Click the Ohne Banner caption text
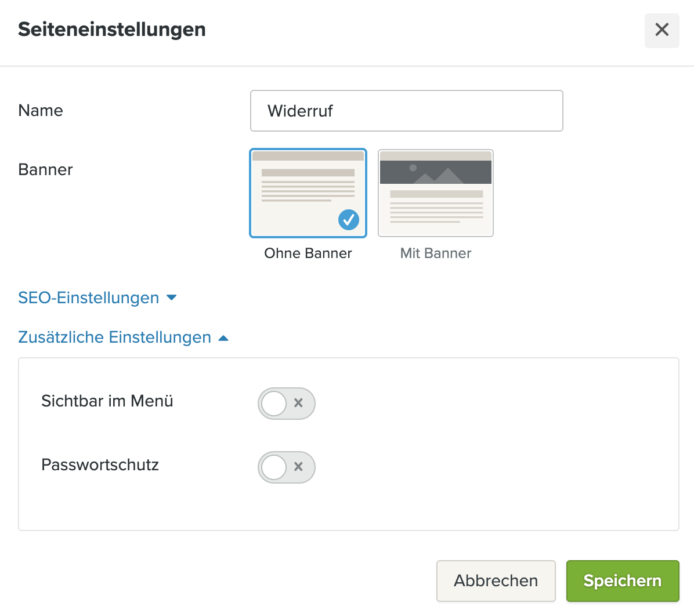Screen dimensions: 694x610 point(308,253)
